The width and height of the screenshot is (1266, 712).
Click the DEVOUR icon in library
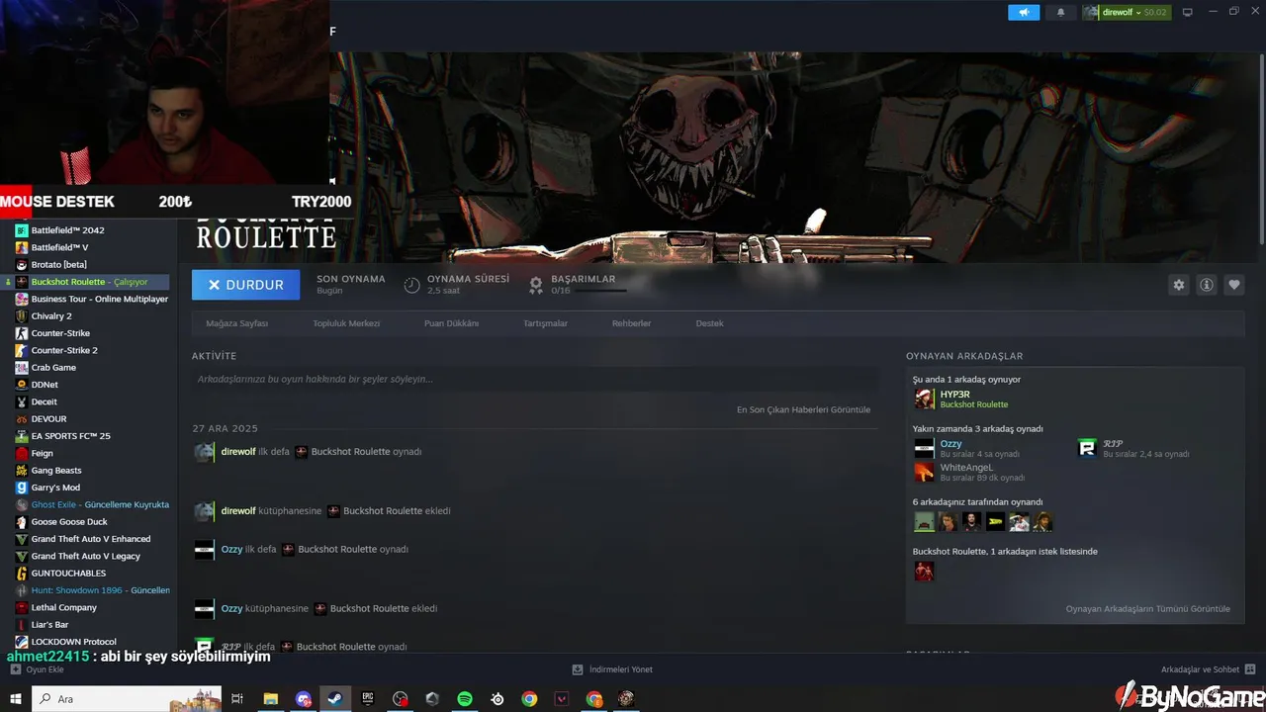(22, 419)
